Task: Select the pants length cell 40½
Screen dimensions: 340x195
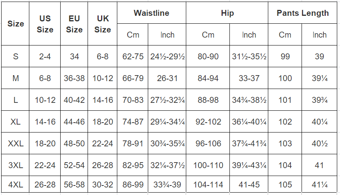Action: [319, 143]
